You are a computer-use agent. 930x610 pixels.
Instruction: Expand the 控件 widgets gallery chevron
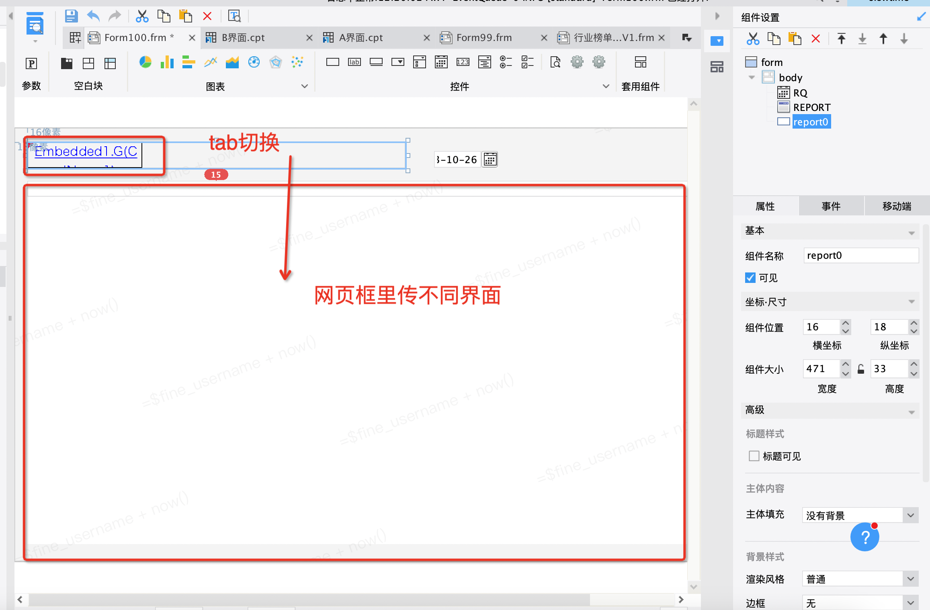pyautogui.click(x=606, y=86)
